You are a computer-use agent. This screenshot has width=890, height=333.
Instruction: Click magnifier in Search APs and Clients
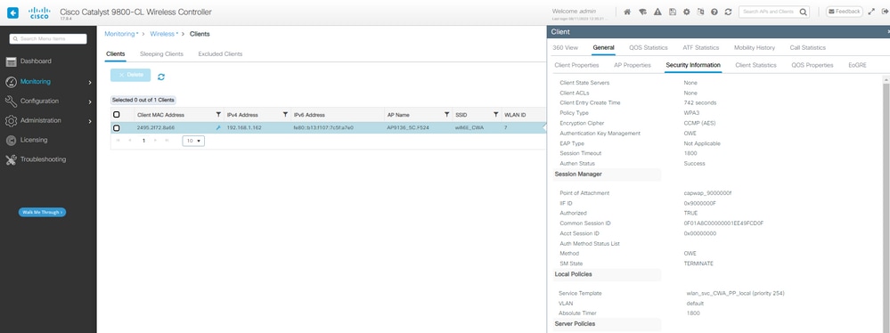click(x=804, y=12)
